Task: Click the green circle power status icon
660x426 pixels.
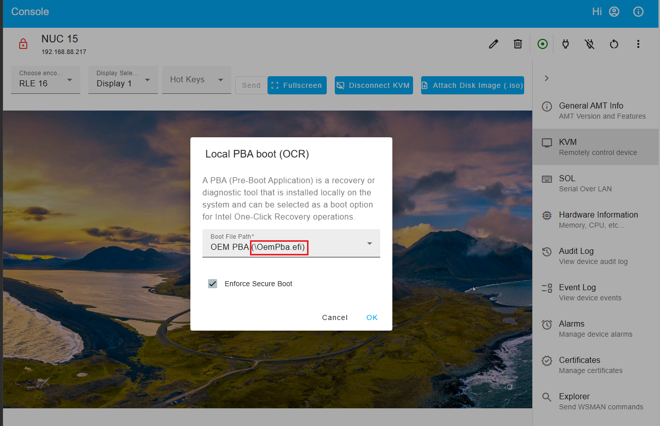Action: [542, 44]
